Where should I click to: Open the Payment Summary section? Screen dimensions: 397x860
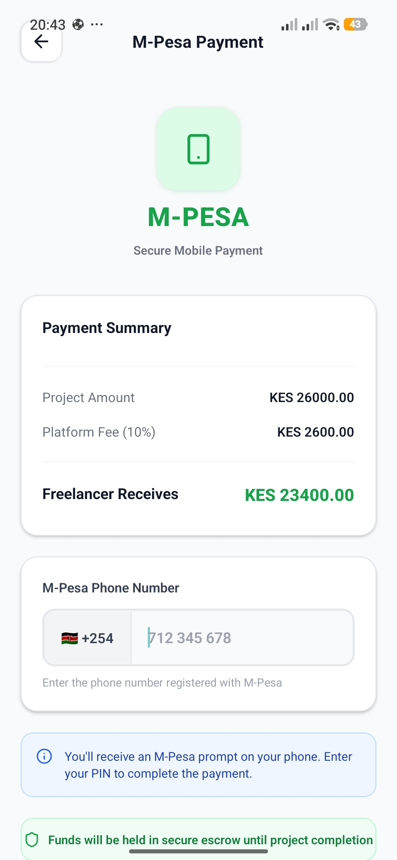[107, 327]
